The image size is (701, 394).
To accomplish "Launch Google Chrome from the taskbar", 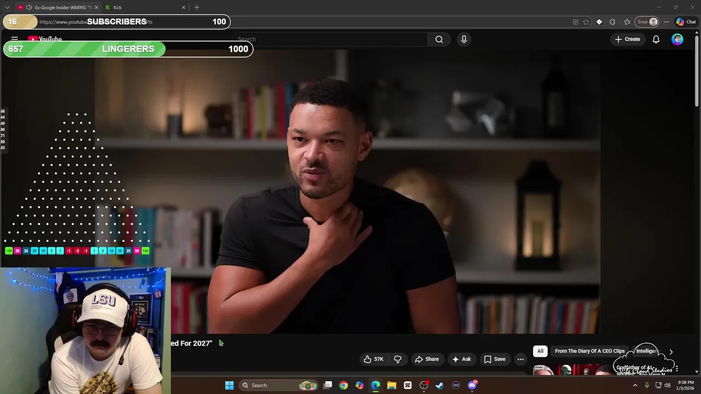I will click(343, 385).
